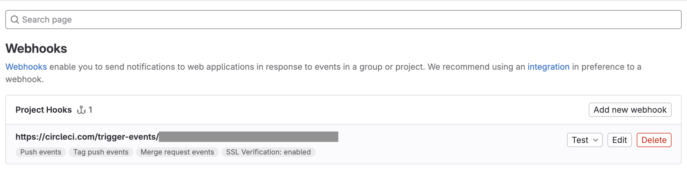Screen dimensions: 687x172
Task: Open the Webhooks documentation link
Action: (x=26, y=67)
